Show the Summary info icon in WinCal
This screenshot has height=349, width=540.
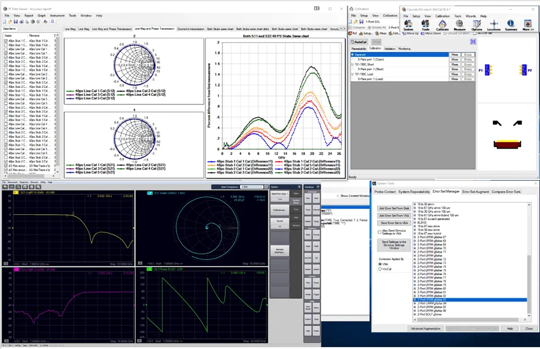(x=511, y=25)
